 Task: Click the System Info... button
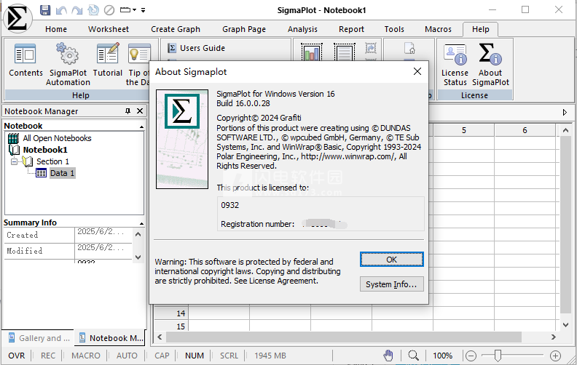tap(391, 284)
